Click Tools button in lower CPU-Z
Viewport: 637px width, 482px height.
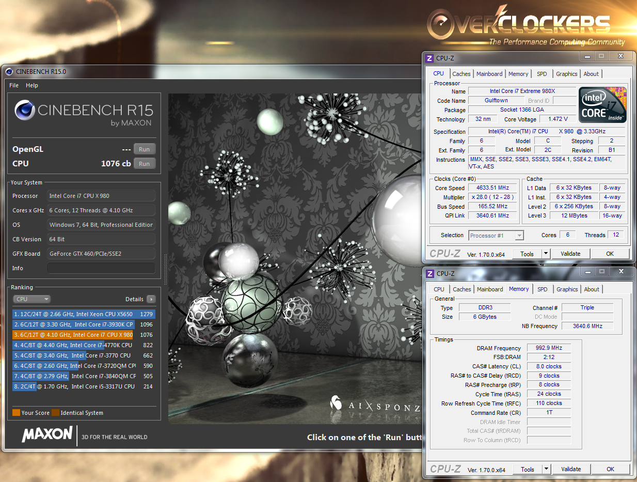click(528, 469)
